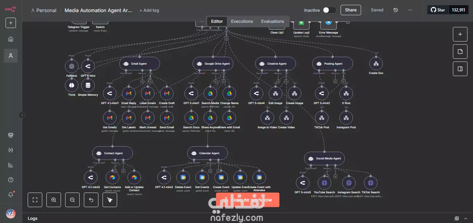The image size is (473, 223).
Task: Add a node with canvas plus button
Action: tap(460, 34)
